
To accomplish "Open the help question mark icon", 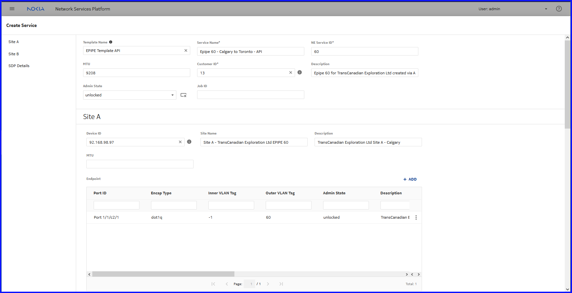I will pos(559,9).
